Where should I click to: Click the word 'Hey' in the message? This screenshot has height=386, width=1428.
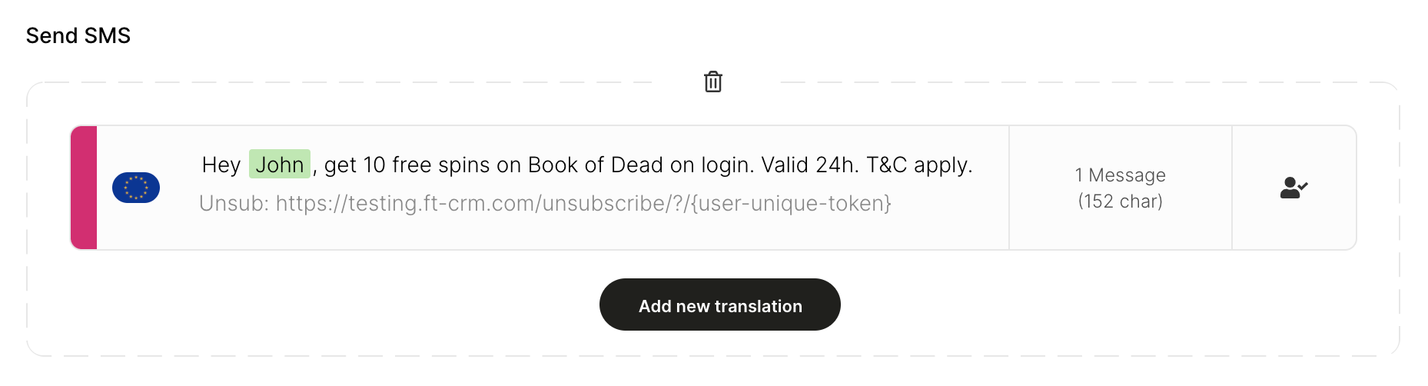(221, 165)
